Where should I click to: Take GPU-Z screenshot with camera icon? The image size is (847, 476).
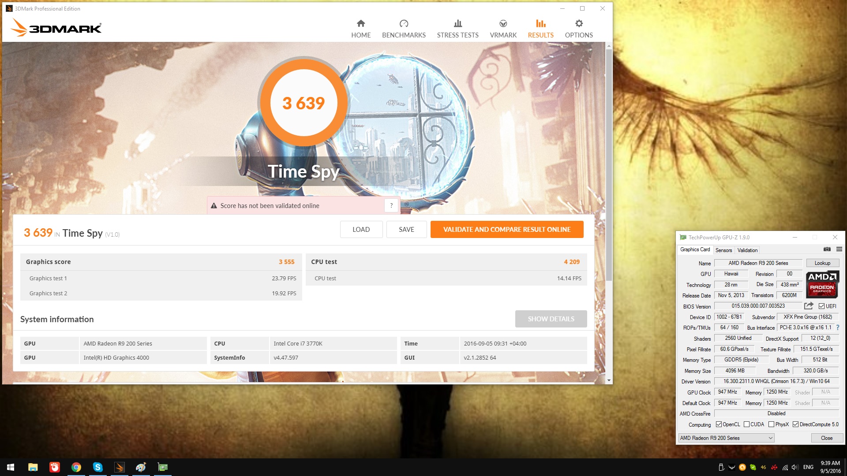coord(827,249)
